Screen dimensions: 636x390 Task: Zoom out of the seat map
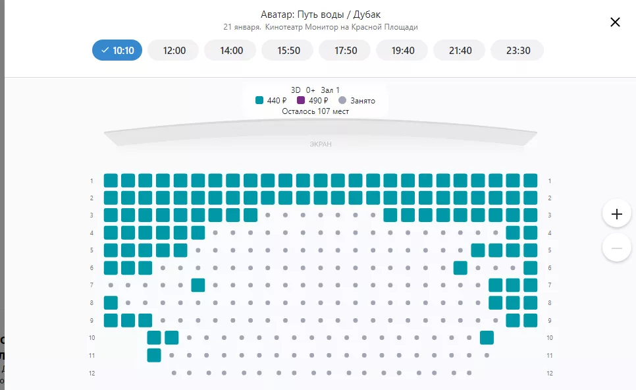pos(616,248)
